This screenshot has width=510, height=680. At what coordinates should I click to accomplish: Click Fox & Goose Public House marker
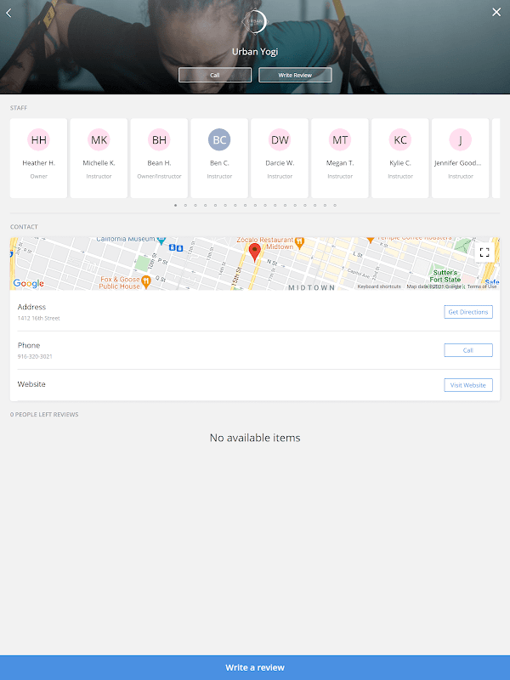(x=146, y=282)
